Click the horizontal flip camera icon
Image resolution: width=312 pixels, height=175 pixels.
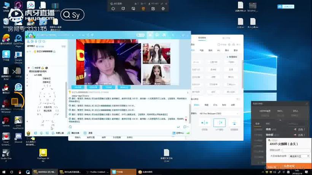205,123
